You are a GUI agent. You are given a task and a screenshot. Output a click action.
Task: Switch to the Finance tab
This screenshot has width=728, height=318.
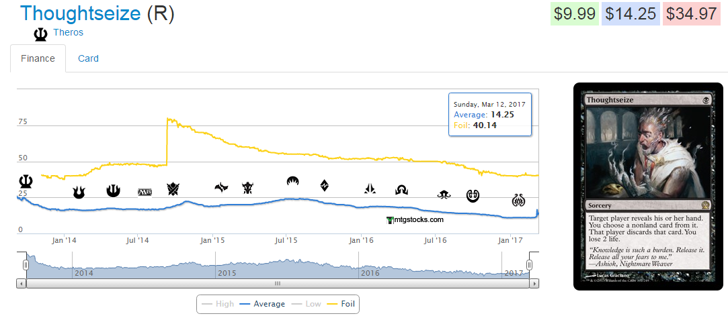click(38, 58)
